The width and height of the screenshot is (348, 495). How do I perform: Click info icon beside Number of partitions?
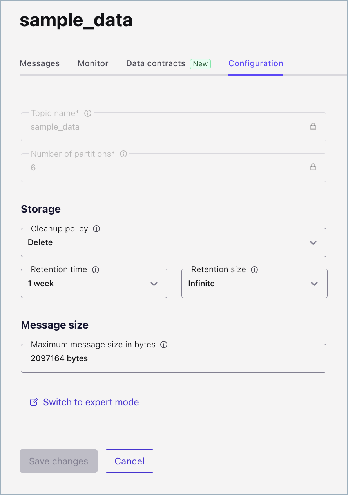[x=123, y=154]
